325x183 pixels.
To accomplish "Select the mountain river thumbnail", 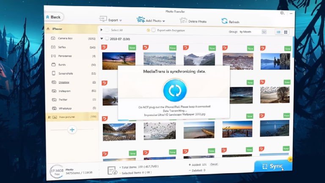I will tap(119, 132).
